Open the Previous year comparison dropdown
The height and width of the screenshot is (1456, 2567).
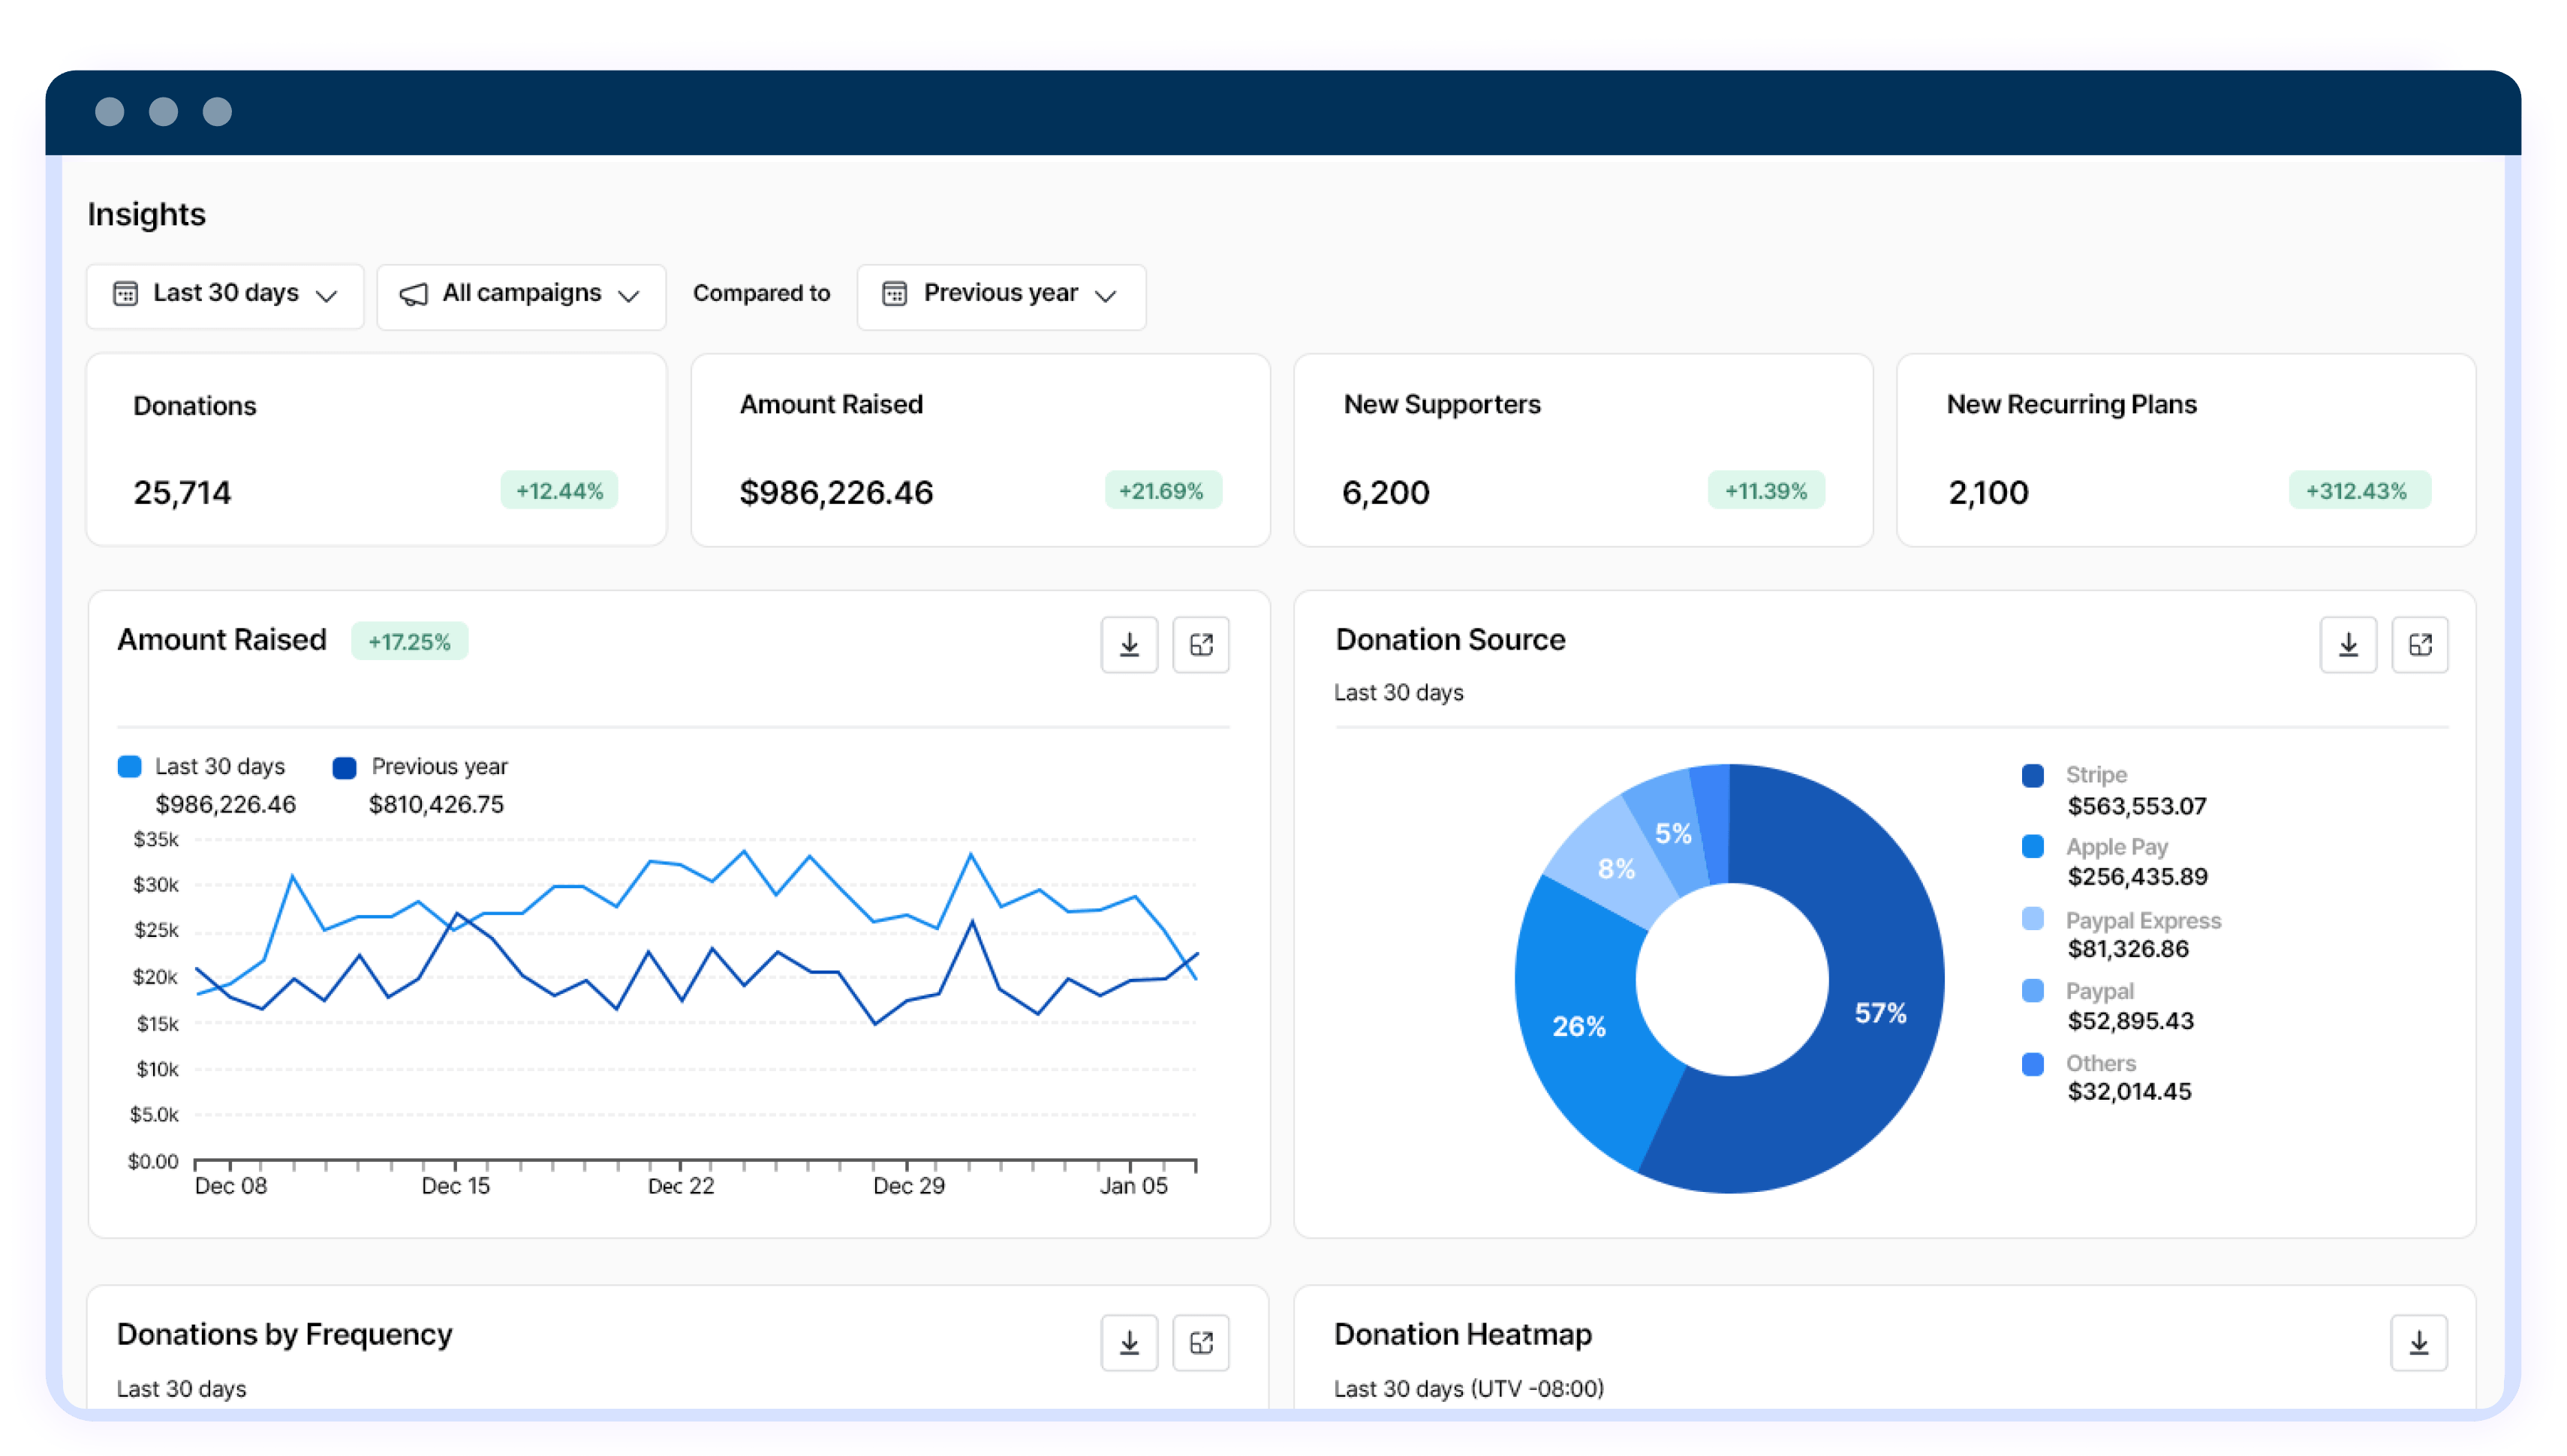(x=1001, y=296)
